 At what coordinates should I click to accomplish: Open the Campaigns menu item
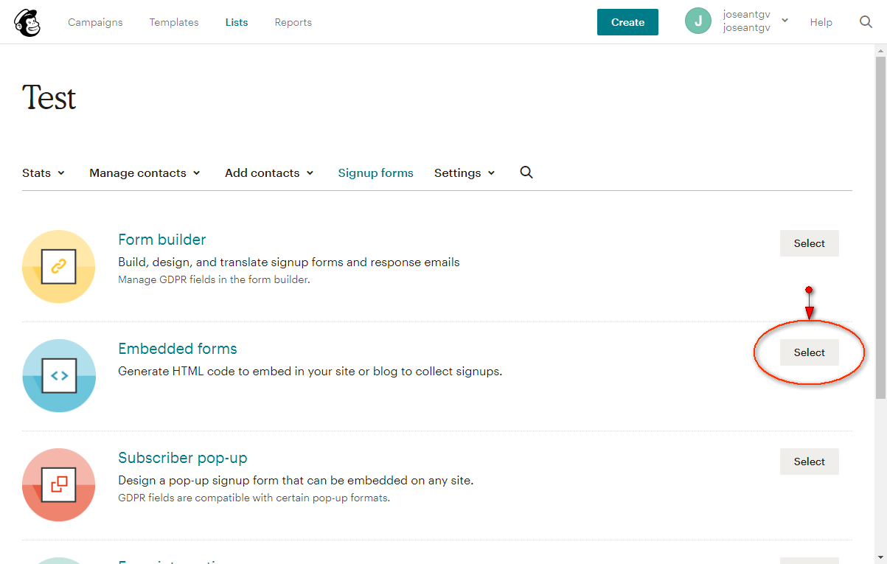(95, 22)
